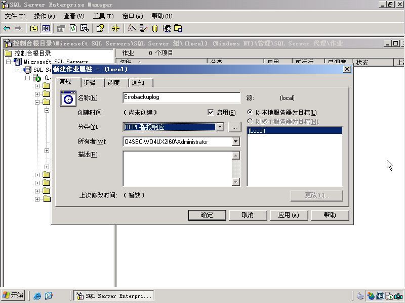Open Help via question-mark toolbar icon

(100, 28)
